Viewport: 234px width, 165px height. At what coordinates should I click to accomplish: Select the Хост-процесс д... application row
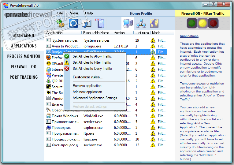tap(106, 145)
